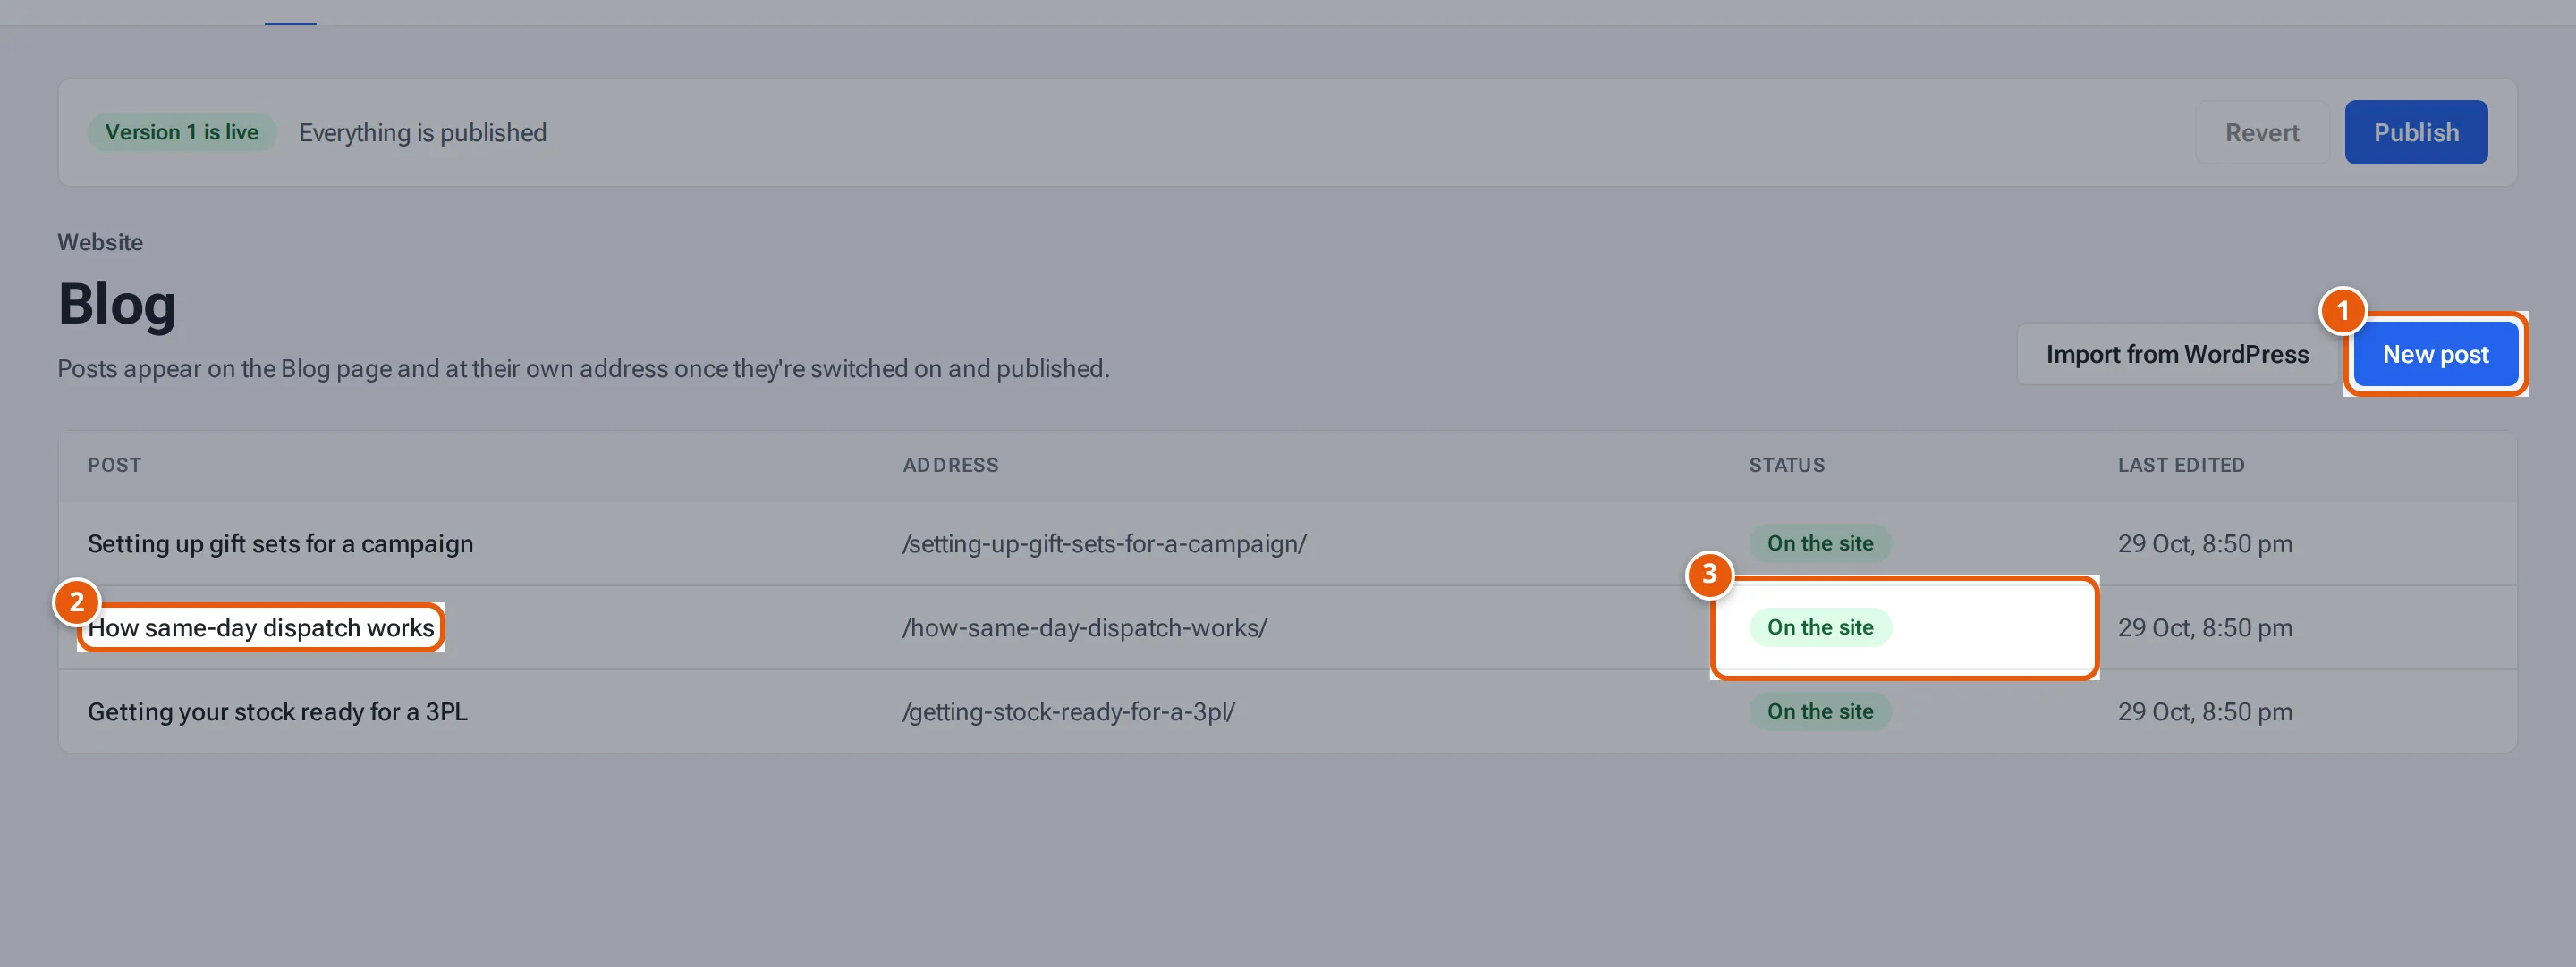Click the Website breadcrumb label
Image resolution: width=2576 pixels, height=967 pixels.
click(100, 241)
